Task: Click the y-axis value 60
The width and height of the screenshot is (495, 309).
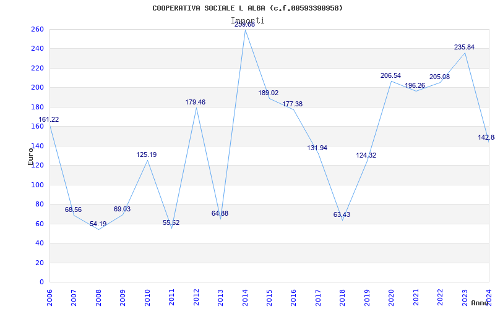Action: tap(40, 224)
